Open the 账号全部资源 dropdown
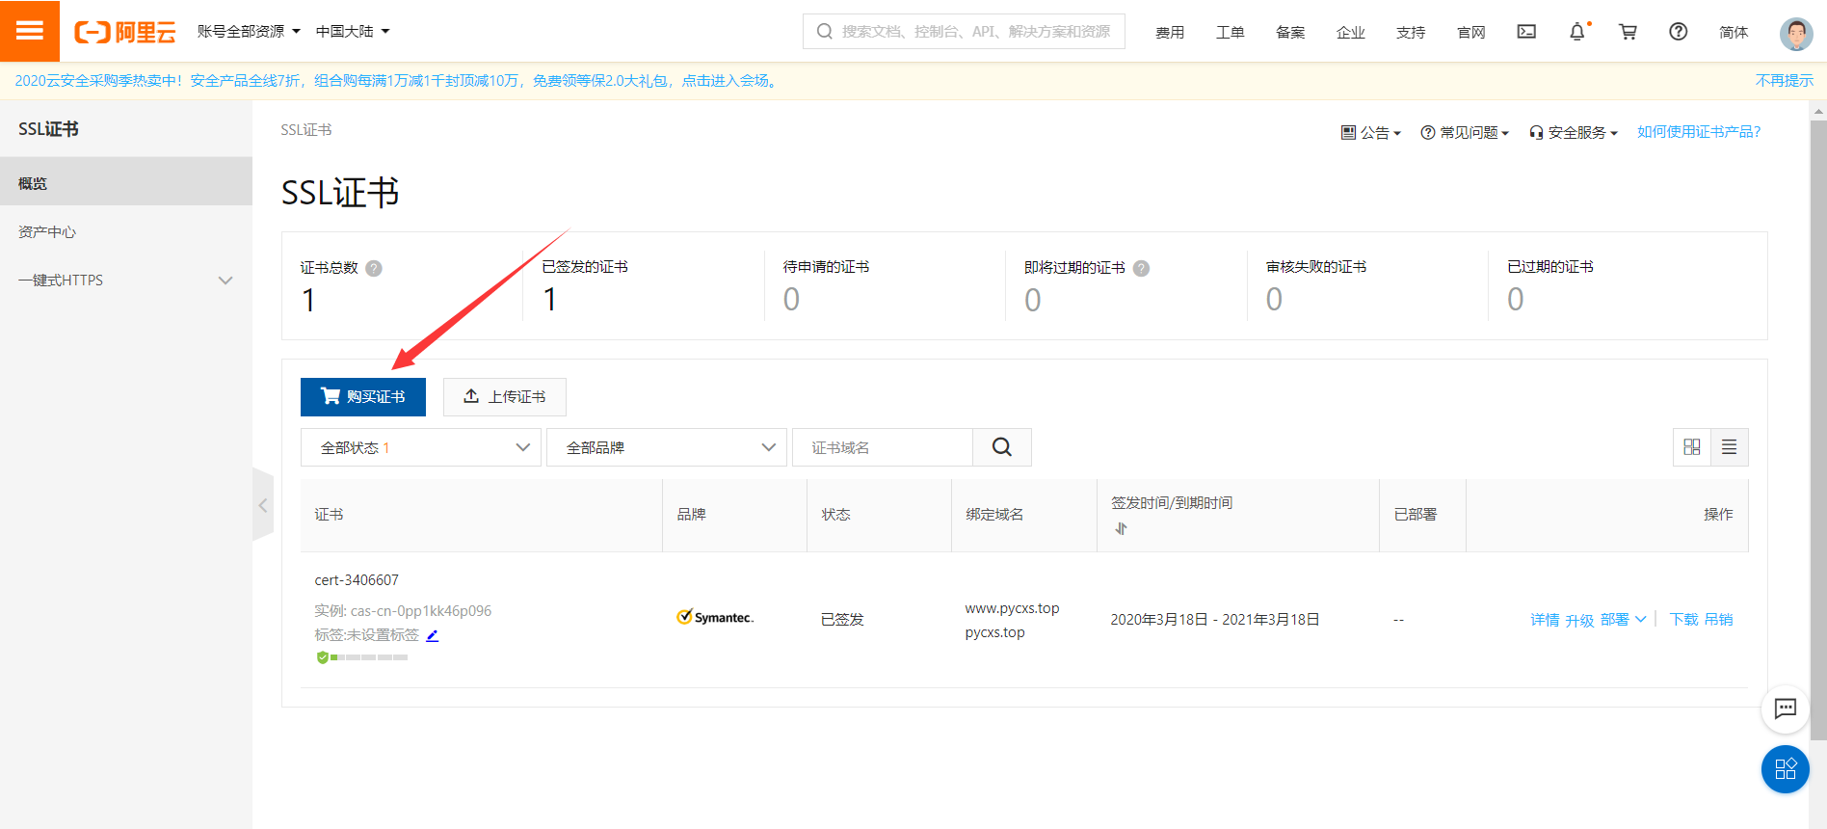The image size is (1827, 829). pos(249,32)
